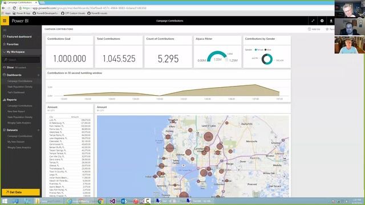
Task: Open the Count of Contributions tile
Action: 168,52
